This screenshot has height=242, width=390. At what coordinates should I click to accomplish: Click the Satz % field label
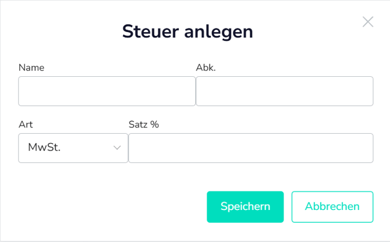[144, 124]
